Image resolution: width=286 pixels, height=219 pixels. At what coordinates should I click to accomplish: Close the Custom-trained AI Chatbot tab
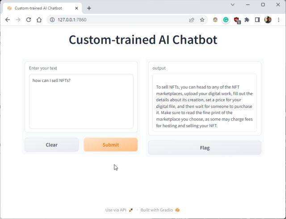pos(77,8)
